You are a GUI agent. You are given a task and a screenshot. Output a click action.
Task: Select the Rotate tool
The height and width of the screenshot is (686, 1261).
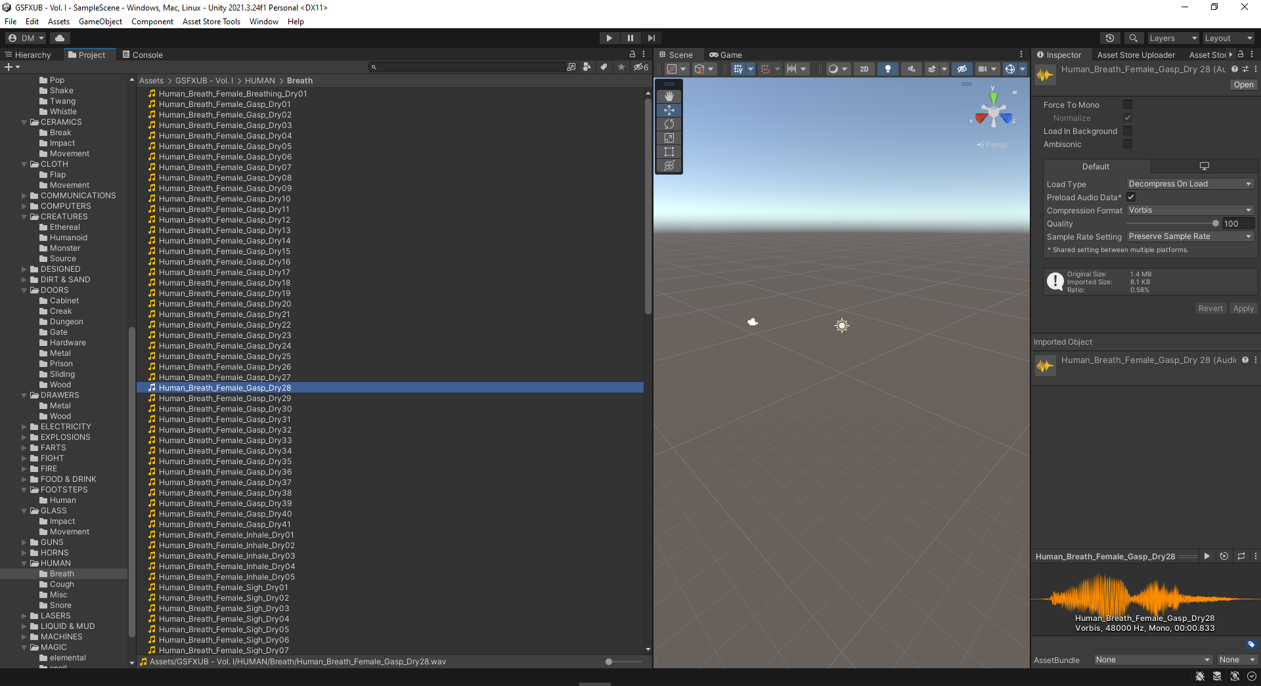coord(669,124)
